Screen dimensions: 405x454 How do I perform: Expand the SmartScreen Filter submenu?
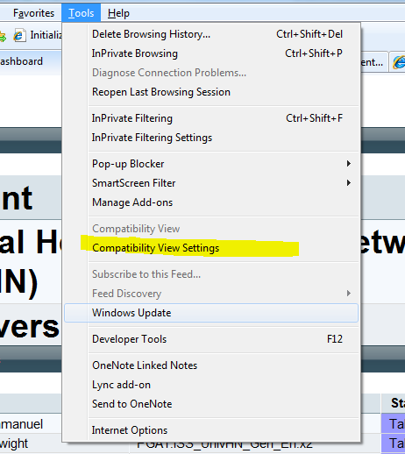click(211, 183)
